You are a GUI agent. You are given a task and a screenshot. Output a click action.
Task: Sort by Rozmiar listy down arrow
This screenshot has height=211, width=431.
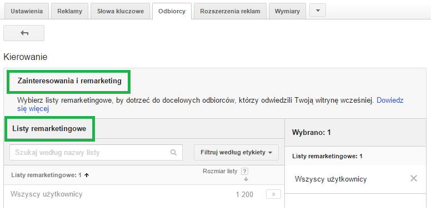[246, 179]
